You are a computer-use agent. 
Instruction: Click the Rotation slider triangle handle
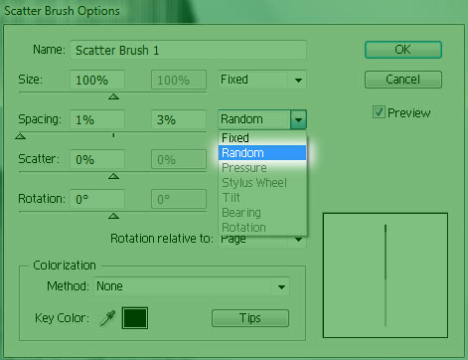click(x=113, y=216)
